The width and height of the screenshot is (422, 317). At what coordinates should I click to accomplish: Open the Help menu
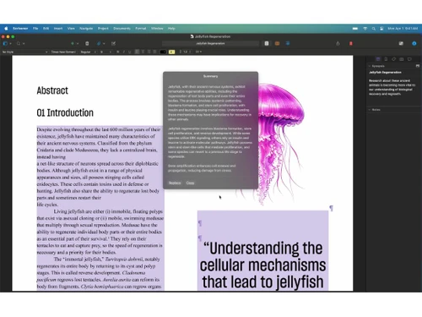point(171,29)
